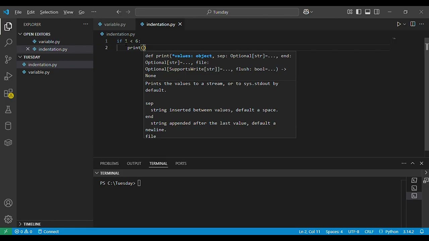Open notifications bell in status bar

(x=422, y=232)
